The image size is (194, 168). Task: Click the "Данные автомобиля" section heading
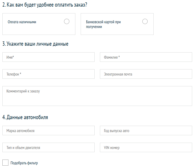pyautogui.click(x=25, y=117)
